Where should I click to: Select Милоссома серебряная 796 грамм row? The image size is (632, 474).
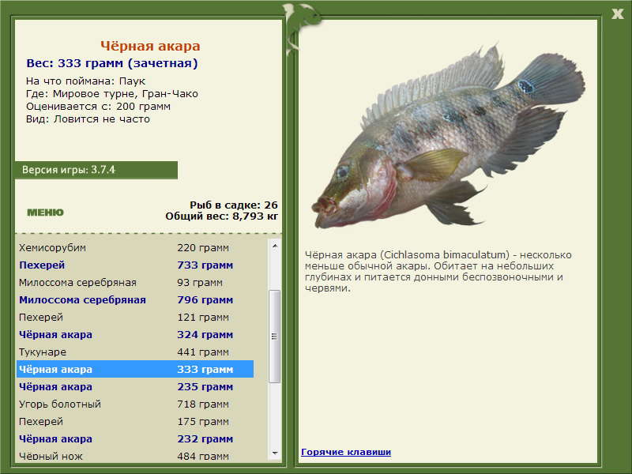[x=135, y=300]
